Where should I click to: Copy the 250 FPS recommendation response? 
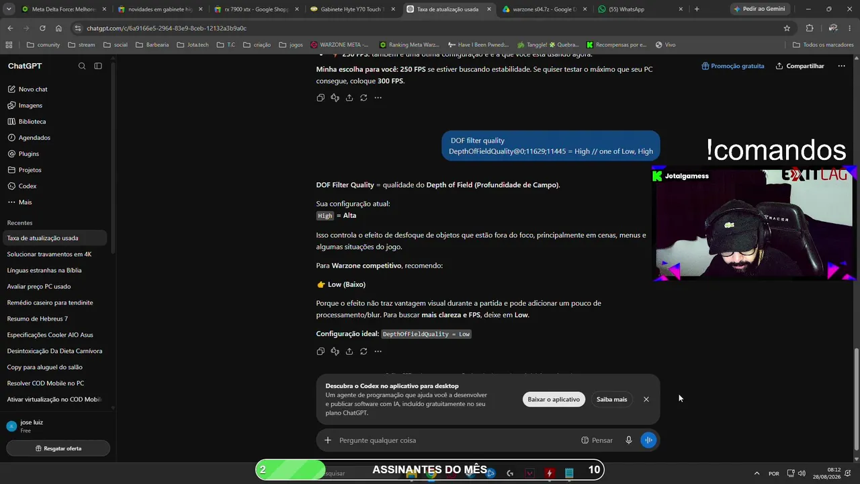[320, 97]
